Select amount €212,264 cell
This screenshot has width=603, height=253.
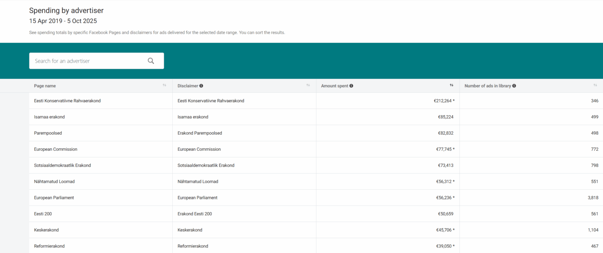tap(388, 101)
